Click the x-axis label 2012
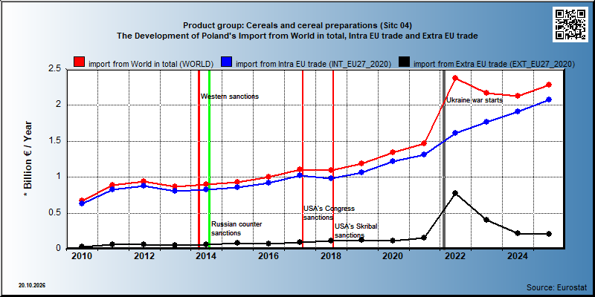The height and width of the screenshot is (297, 595). coord(144,256)
